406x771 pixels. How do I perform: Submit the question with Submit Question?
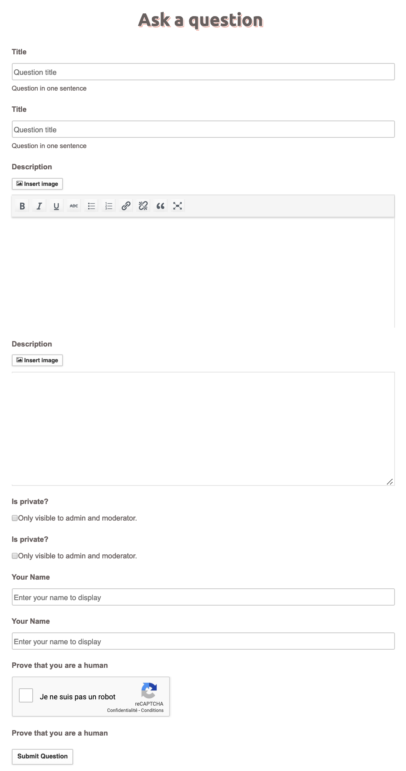pyautogui.click(x=42, y=756)
